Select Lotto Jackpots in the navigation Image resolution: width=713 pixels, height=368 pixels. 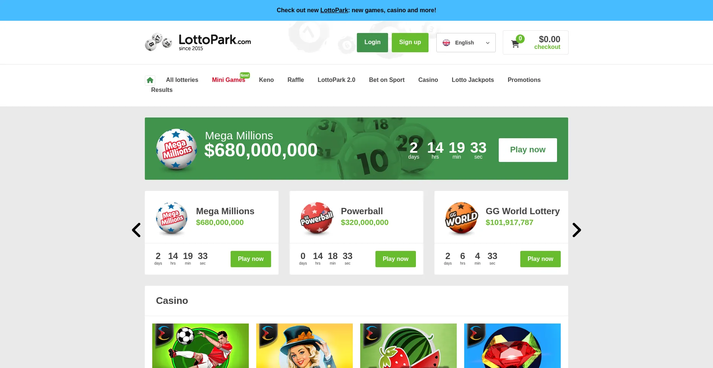coord(473,80)
